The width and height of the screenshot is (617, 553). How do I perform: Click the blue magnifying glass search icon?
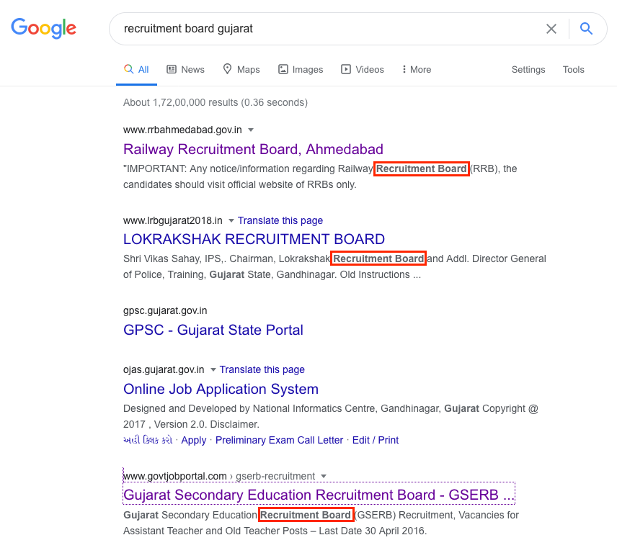point(587,29)
